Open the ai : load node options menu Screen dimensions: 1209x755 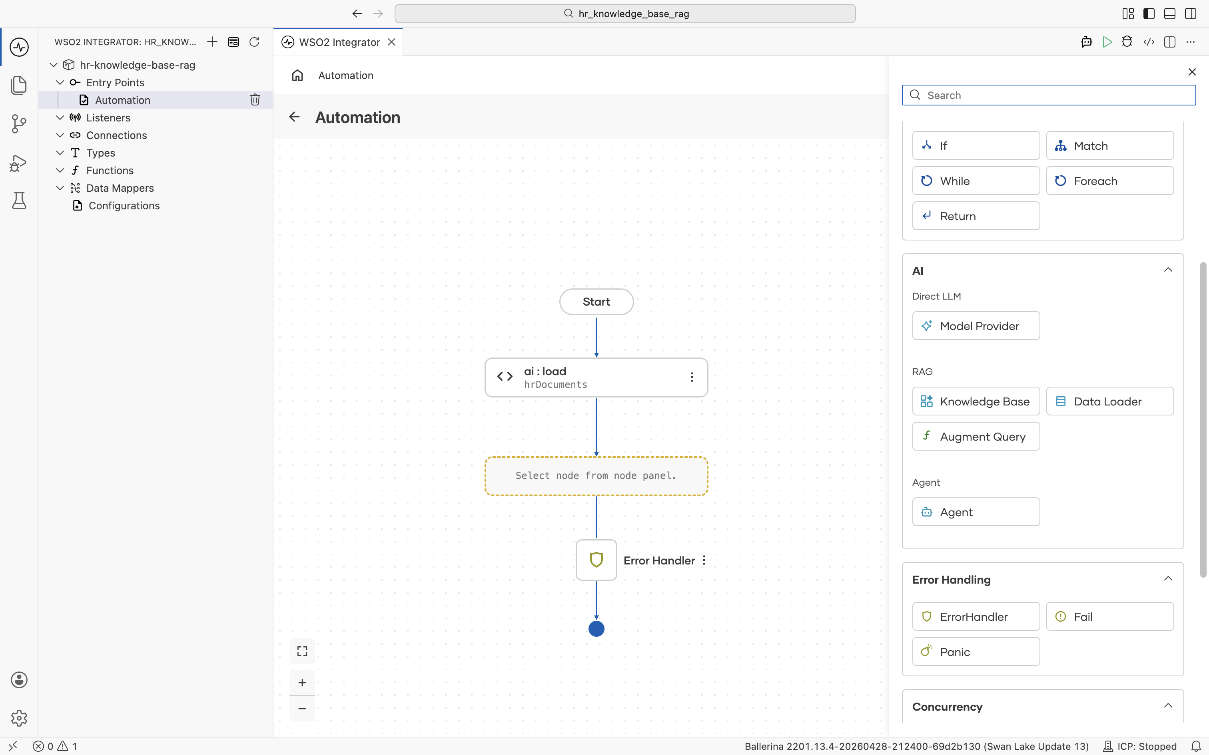pyautogui.click(x=692, y=377)
